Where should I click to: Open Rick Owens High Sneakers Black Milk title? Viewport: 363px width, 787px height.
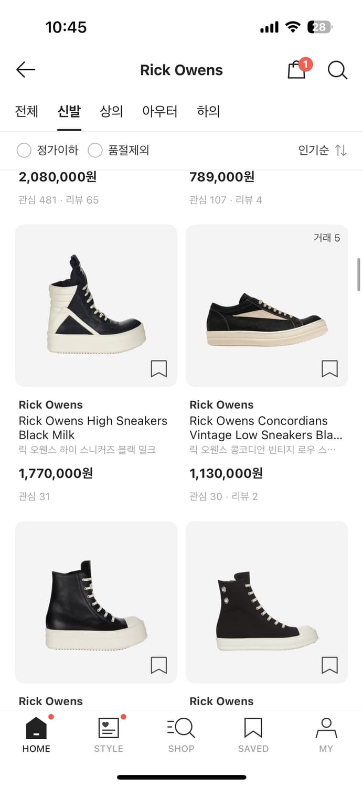click(x=93, y=428)
